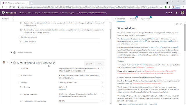
Task: Open the Contents panel
Action: coord(6,19)
